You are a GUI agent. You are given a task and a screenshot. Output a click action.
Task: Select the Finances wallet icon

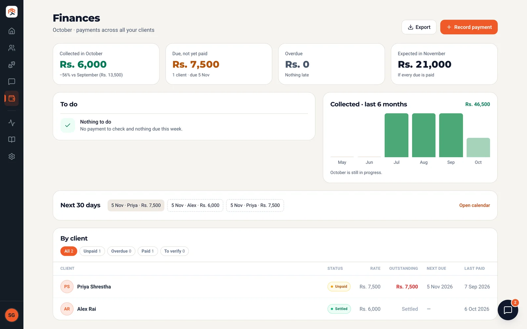12,98
